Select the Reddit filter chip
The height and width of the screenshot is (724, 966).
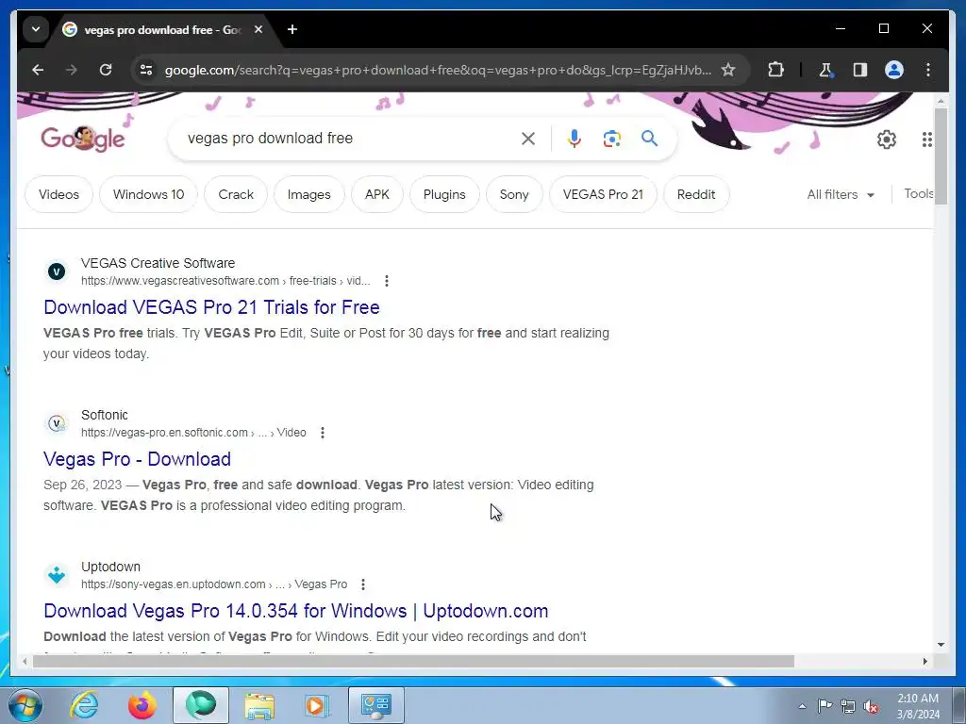click(696, 194)
